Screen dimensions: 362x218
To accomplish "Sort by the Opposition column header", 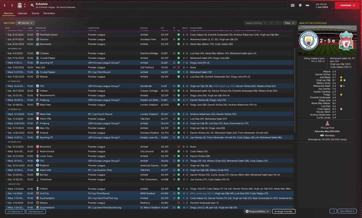I will 41,28.
